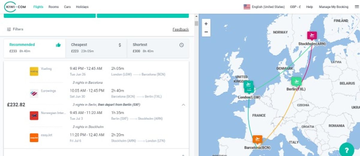Zoom in on the map
The image size is (360, 156).
pos(206,24)
